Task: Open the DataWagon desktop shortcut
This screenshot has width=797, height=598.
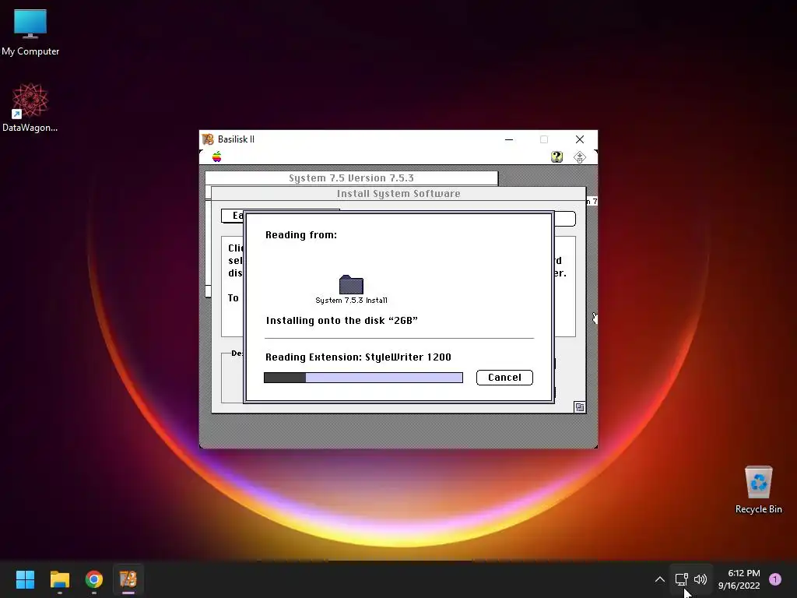Action: pyautogui.click(x=30, y=107)
